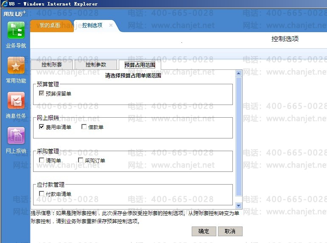The image size is (327, 243).
Task: Cancel changes with 取消 button
Action: point(230,231)
